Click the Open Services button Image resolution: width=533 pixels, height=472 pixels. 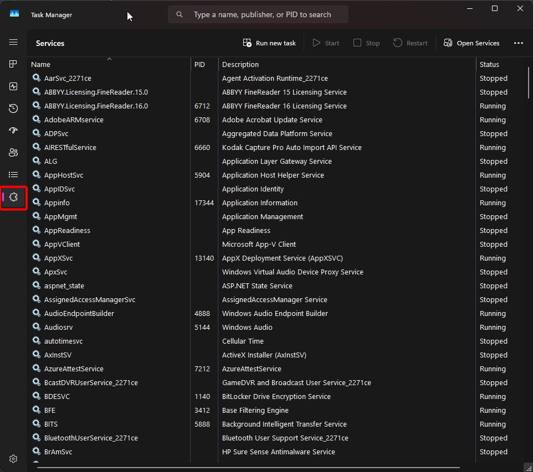(x=471, y=43)
